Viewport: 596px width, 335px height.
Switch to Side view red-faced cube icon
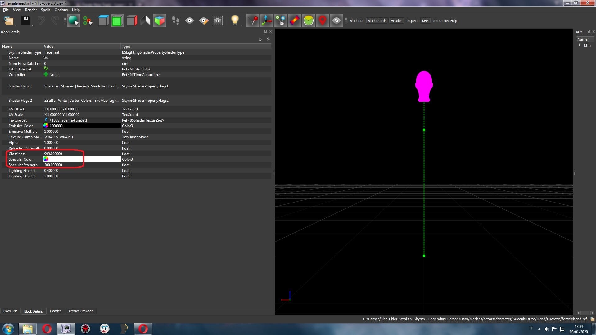coord(131,21)
